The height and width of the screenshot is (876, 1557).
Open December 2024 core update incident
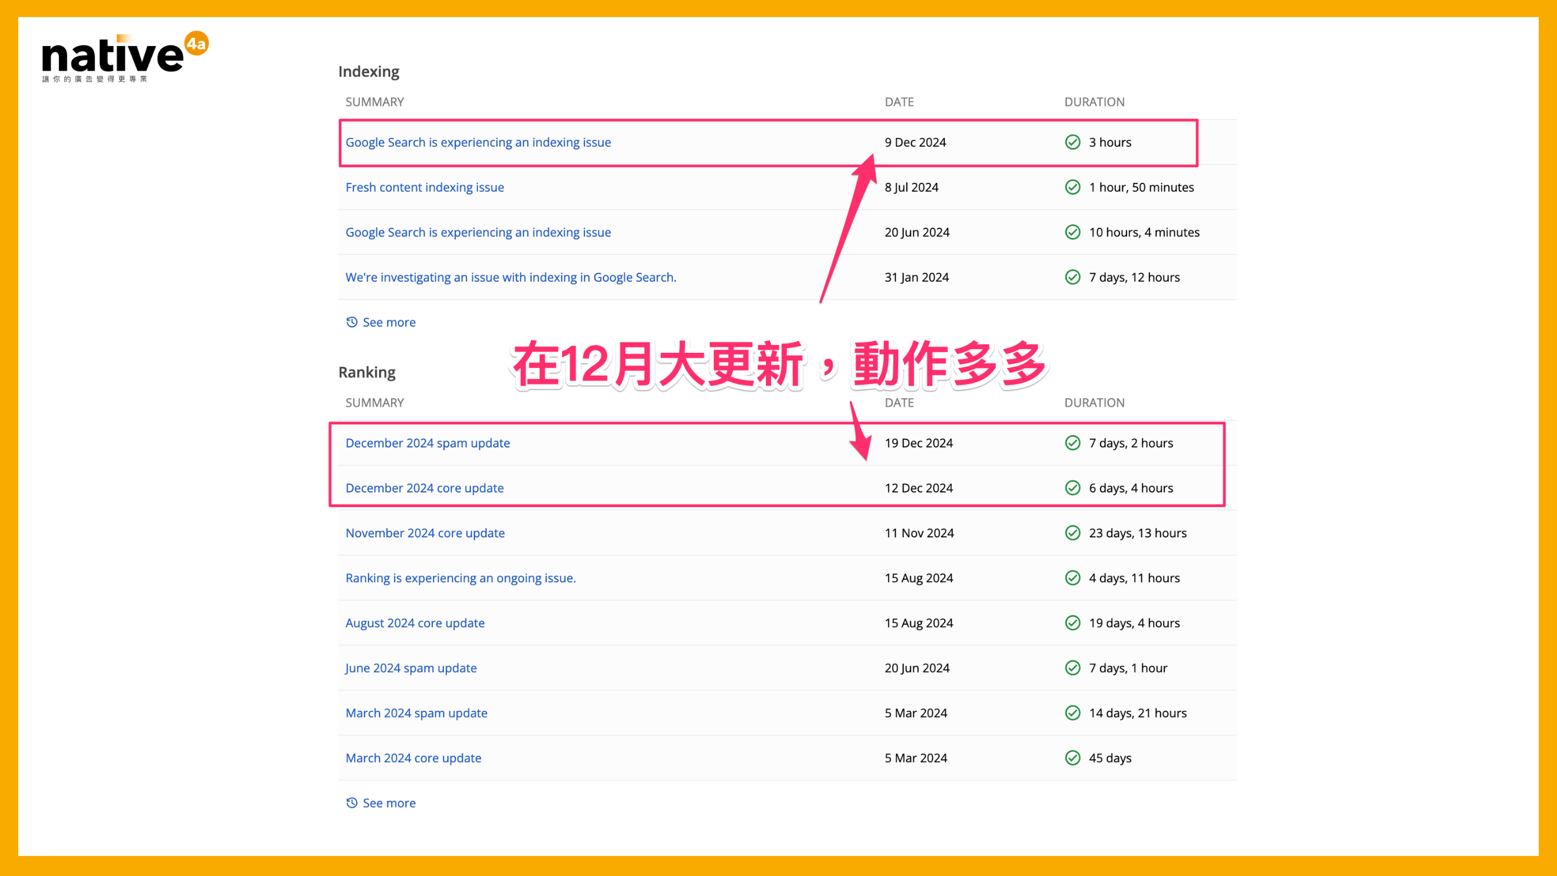424,488
